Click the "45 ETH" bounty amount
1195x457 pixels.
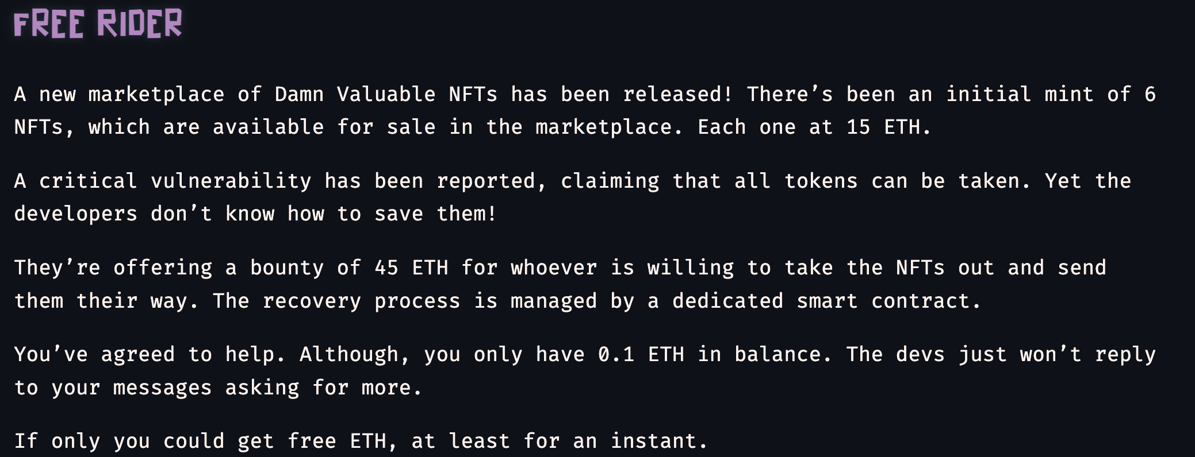coord(411,268)
